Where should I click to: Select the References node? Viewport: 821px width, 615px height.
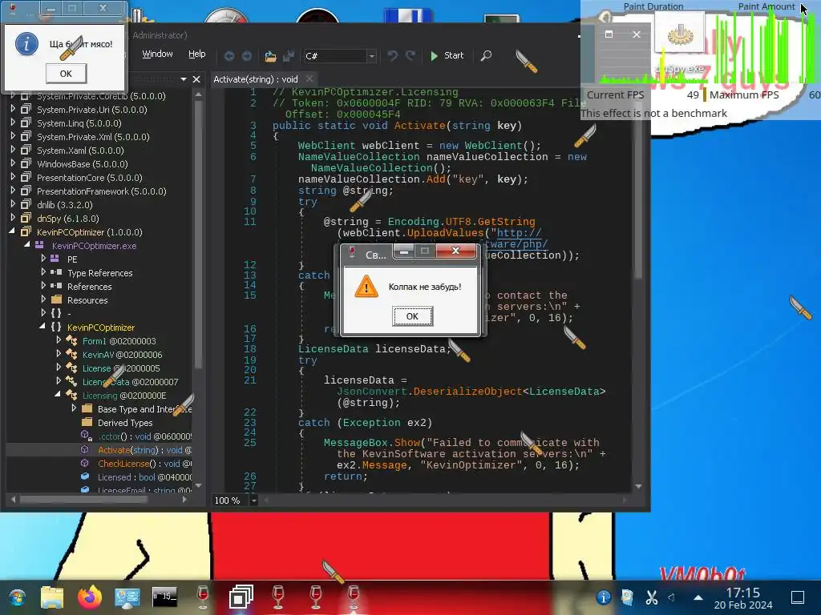[90, 286]
